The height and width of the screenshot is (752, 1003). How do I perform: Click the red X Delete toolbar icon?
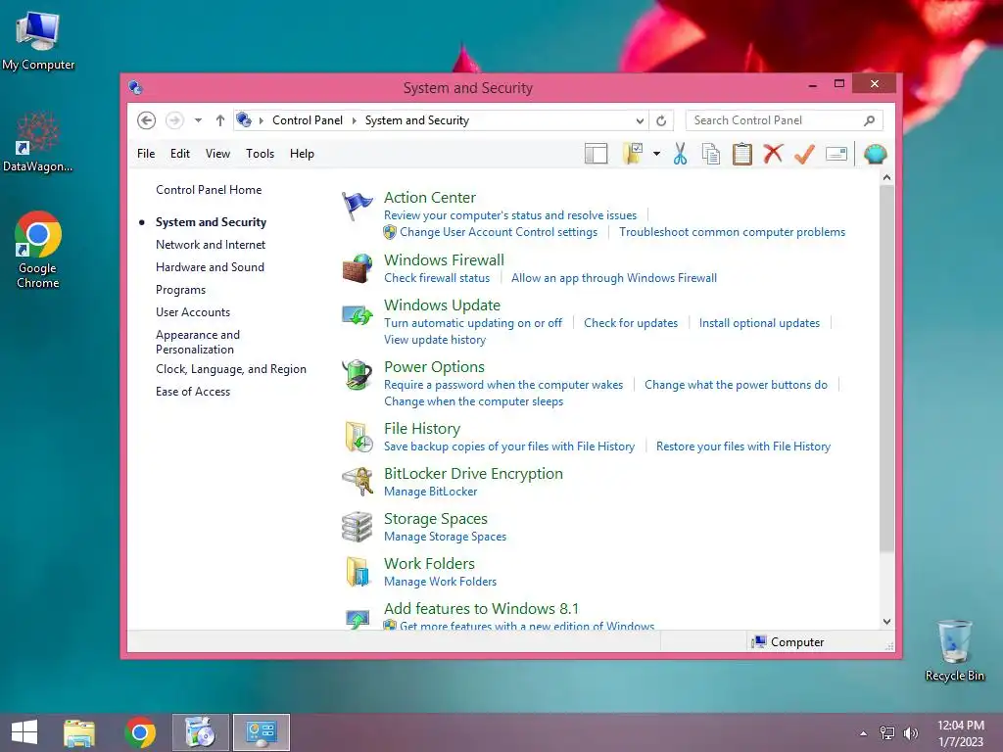point(774,154)
